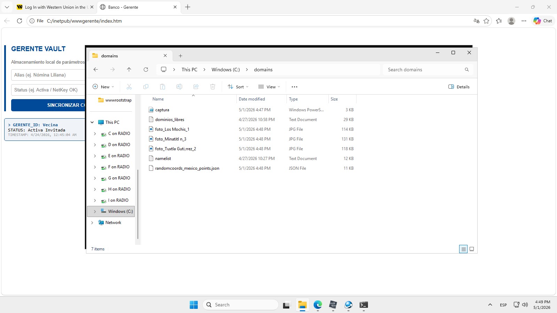Open a new browser tab

[x=188, y=7]
